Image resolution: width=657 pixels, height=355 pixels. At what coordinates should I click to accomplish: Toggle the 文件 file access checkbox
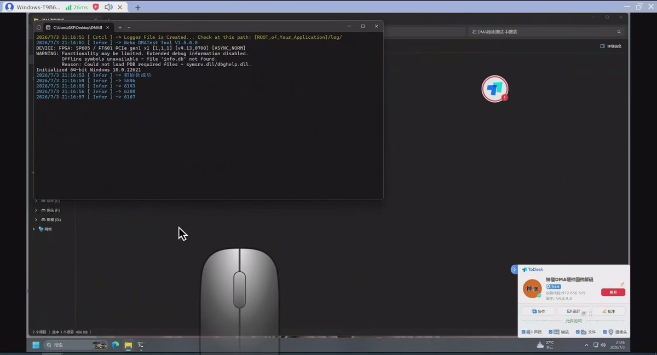[x=578, y=332]
